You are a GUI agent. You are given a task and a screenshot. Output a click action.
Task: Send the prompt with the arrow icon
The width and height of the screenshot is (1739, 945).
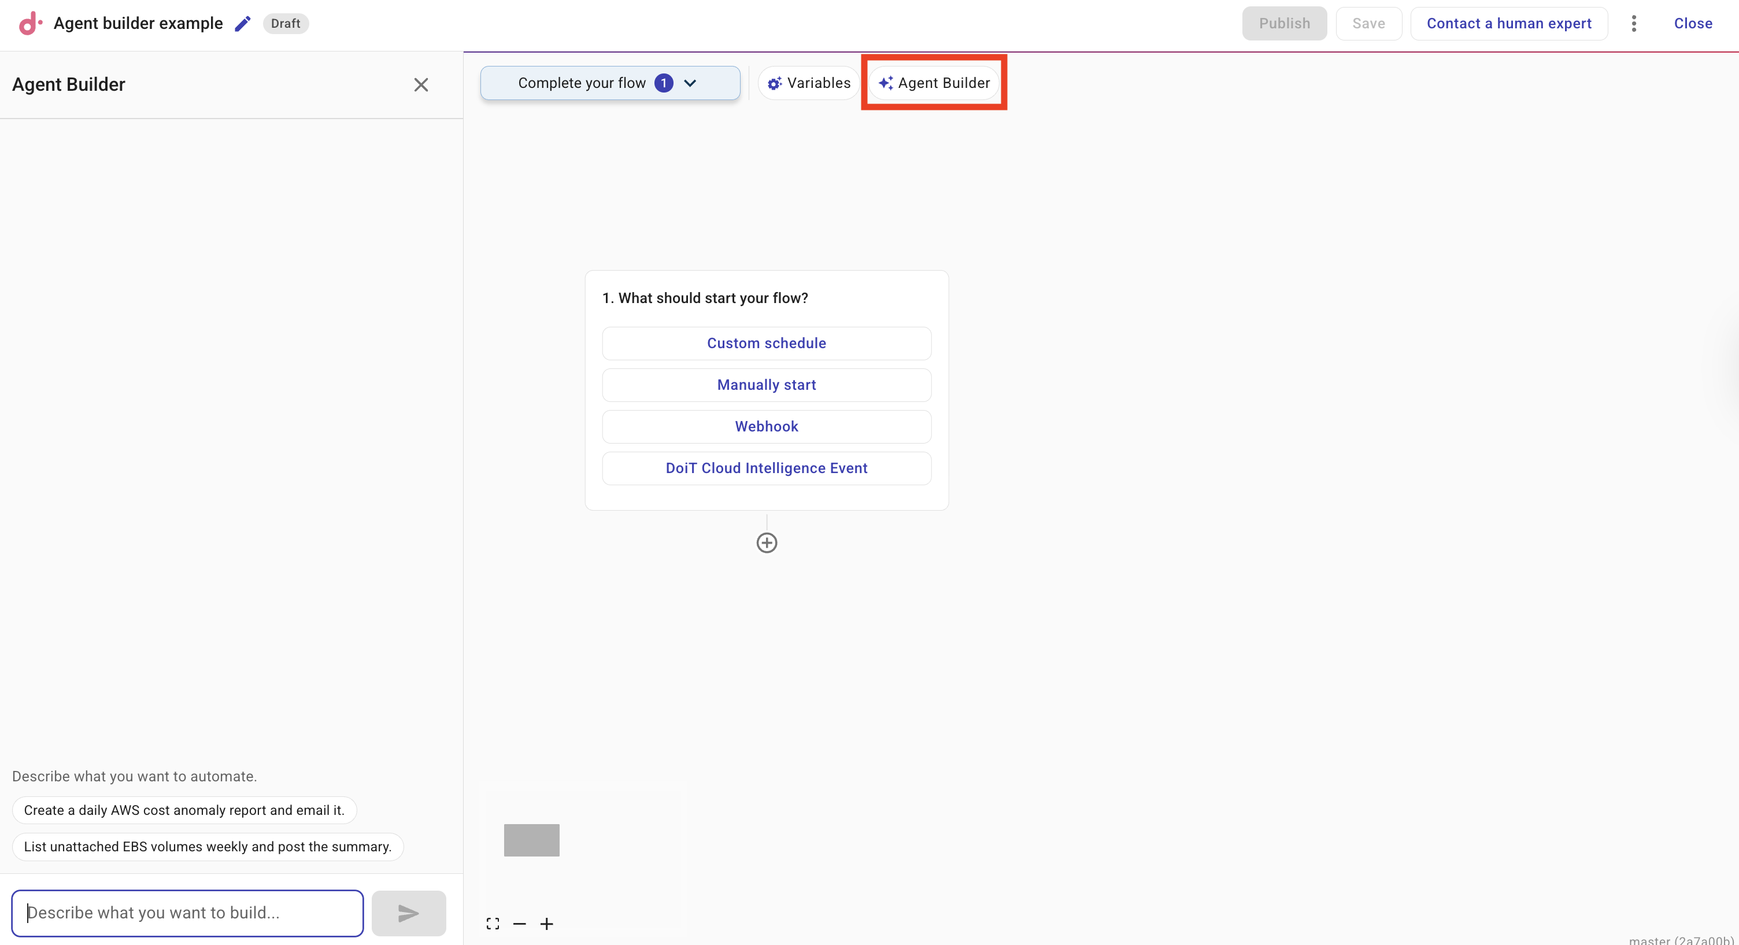[x=408, y=913]
